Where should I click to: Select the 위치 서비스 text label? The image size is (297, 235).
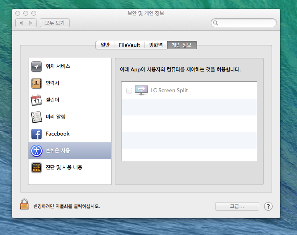pos(58,66)
